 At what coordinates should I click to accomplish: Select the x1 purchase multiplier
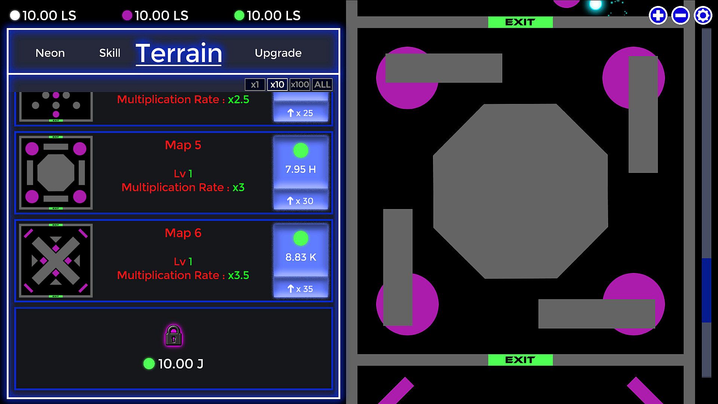[x=255, y=85]
